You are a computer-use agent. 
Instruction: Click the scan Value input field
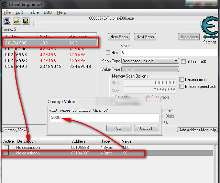[x=169, y=53]
